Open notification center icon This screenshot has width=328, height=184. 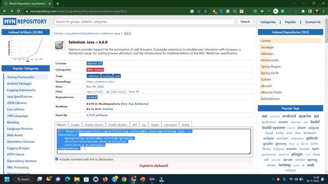coord(322,179)
